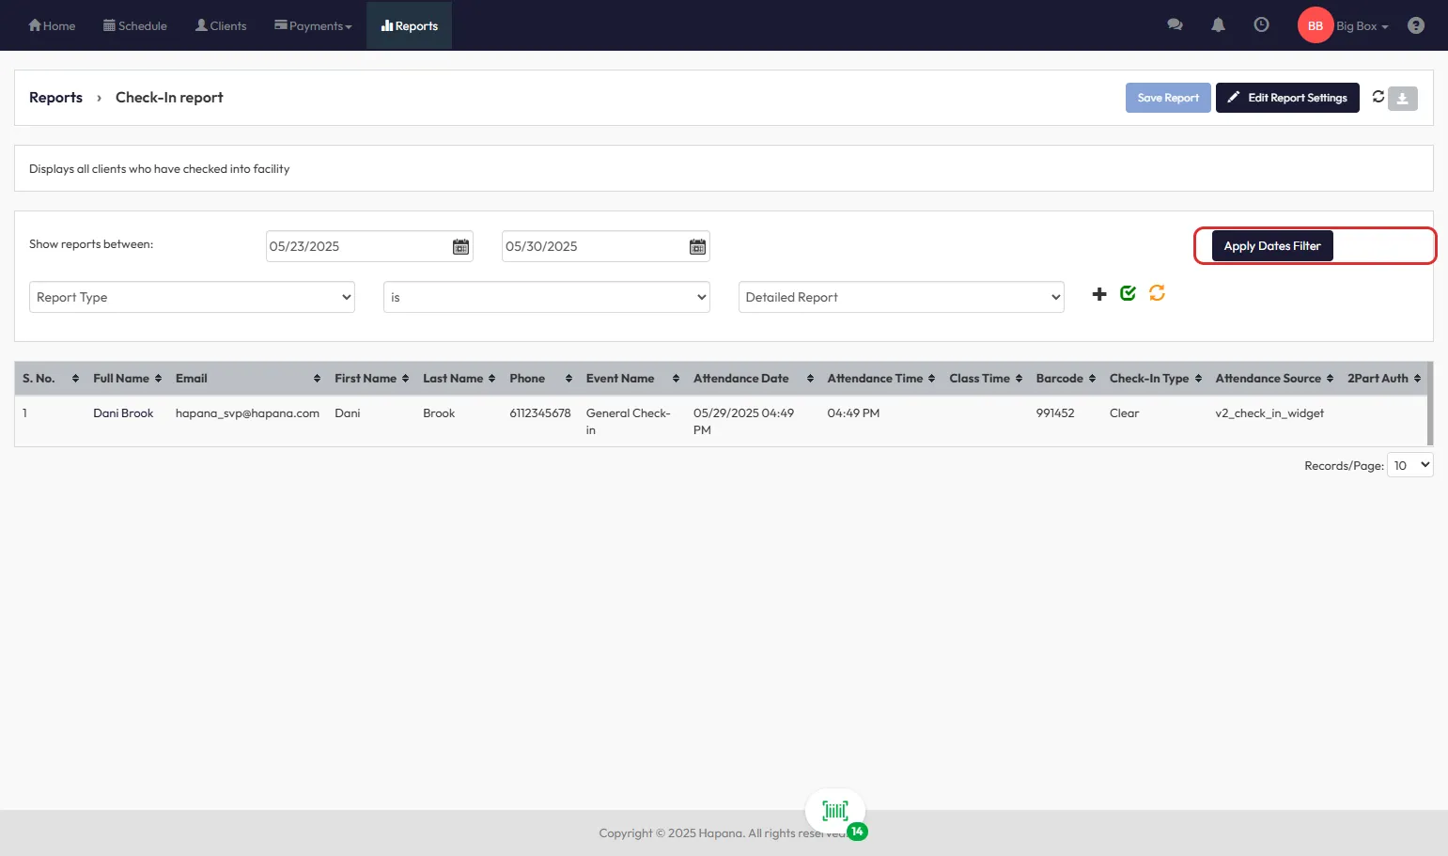Screen dimensions: 1448x856
Task: Click the help question mark icon
Action: click(x=1415, y=25)
